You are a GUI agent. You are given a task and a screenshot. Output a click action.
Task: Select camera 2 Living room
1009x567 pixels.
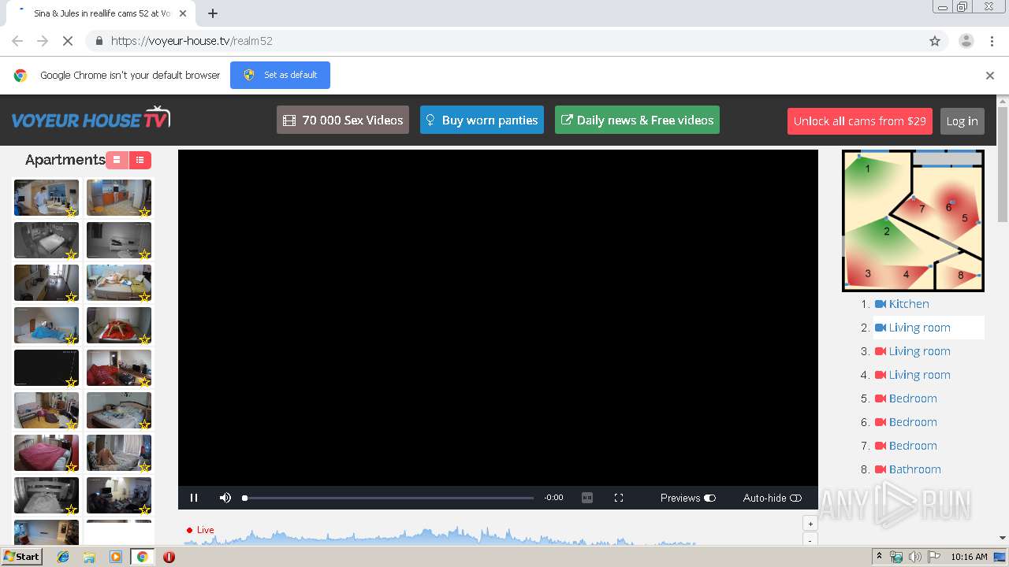coord(912,328)
